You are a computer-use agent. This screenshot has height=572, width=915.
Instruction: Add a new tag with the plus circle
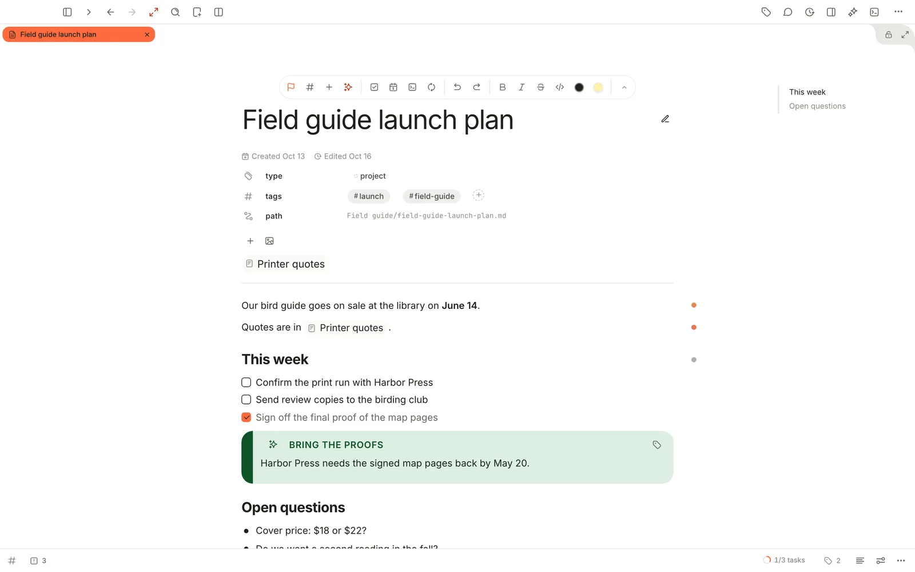click(479, 196)
